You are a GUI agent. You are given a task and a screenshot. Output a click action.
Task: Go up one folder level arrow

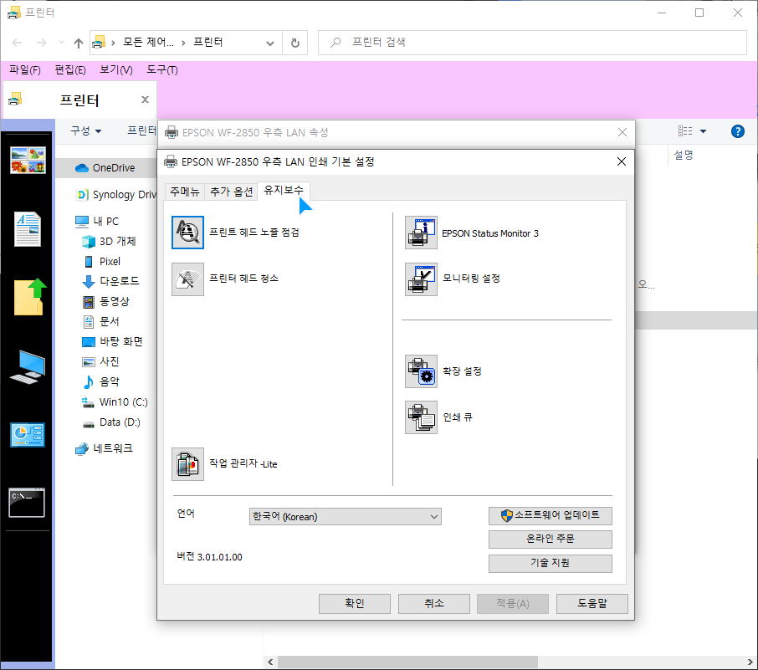79,43
